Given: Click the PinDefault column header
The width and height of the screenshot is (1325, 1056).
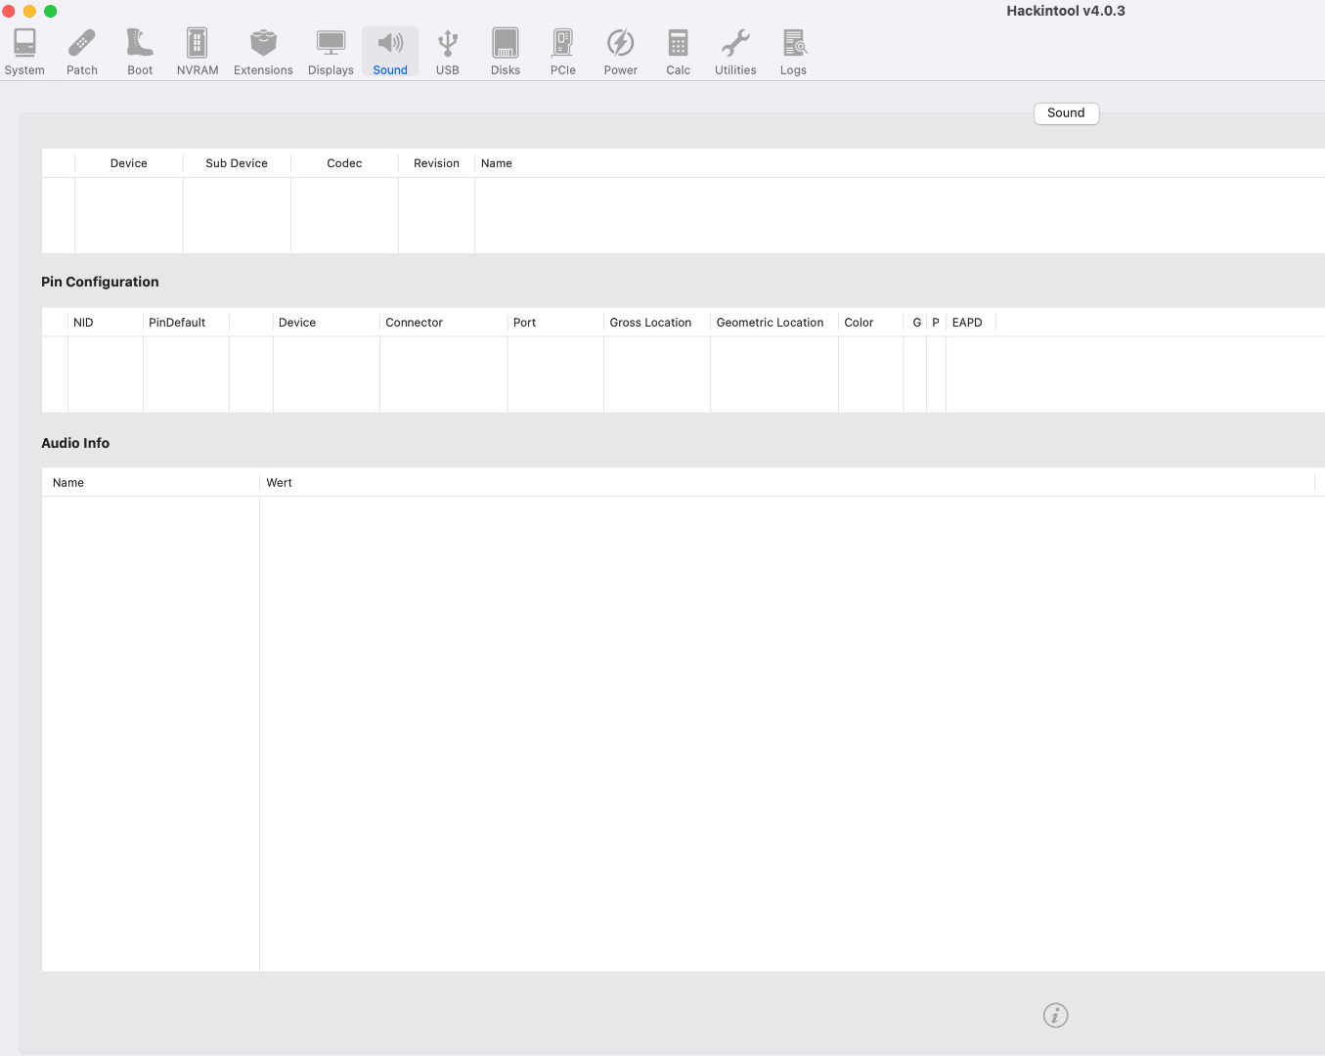Looking at the screenshot, I should pos(177,323).
